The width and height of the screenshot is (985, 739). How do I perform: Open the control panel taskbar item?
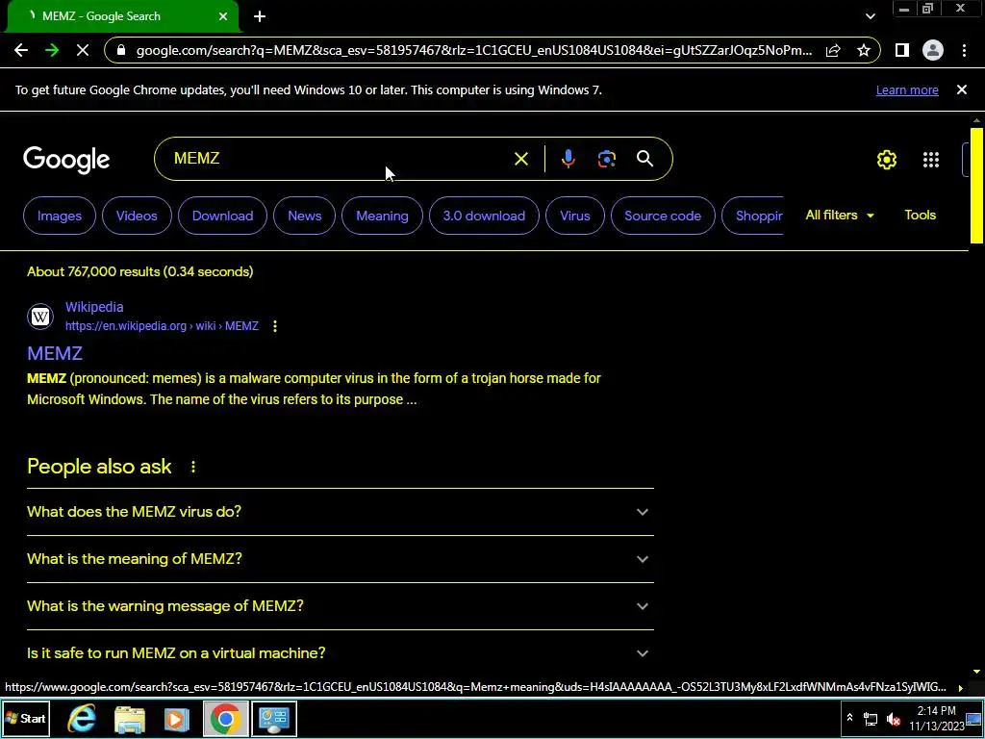coord(274,718)
